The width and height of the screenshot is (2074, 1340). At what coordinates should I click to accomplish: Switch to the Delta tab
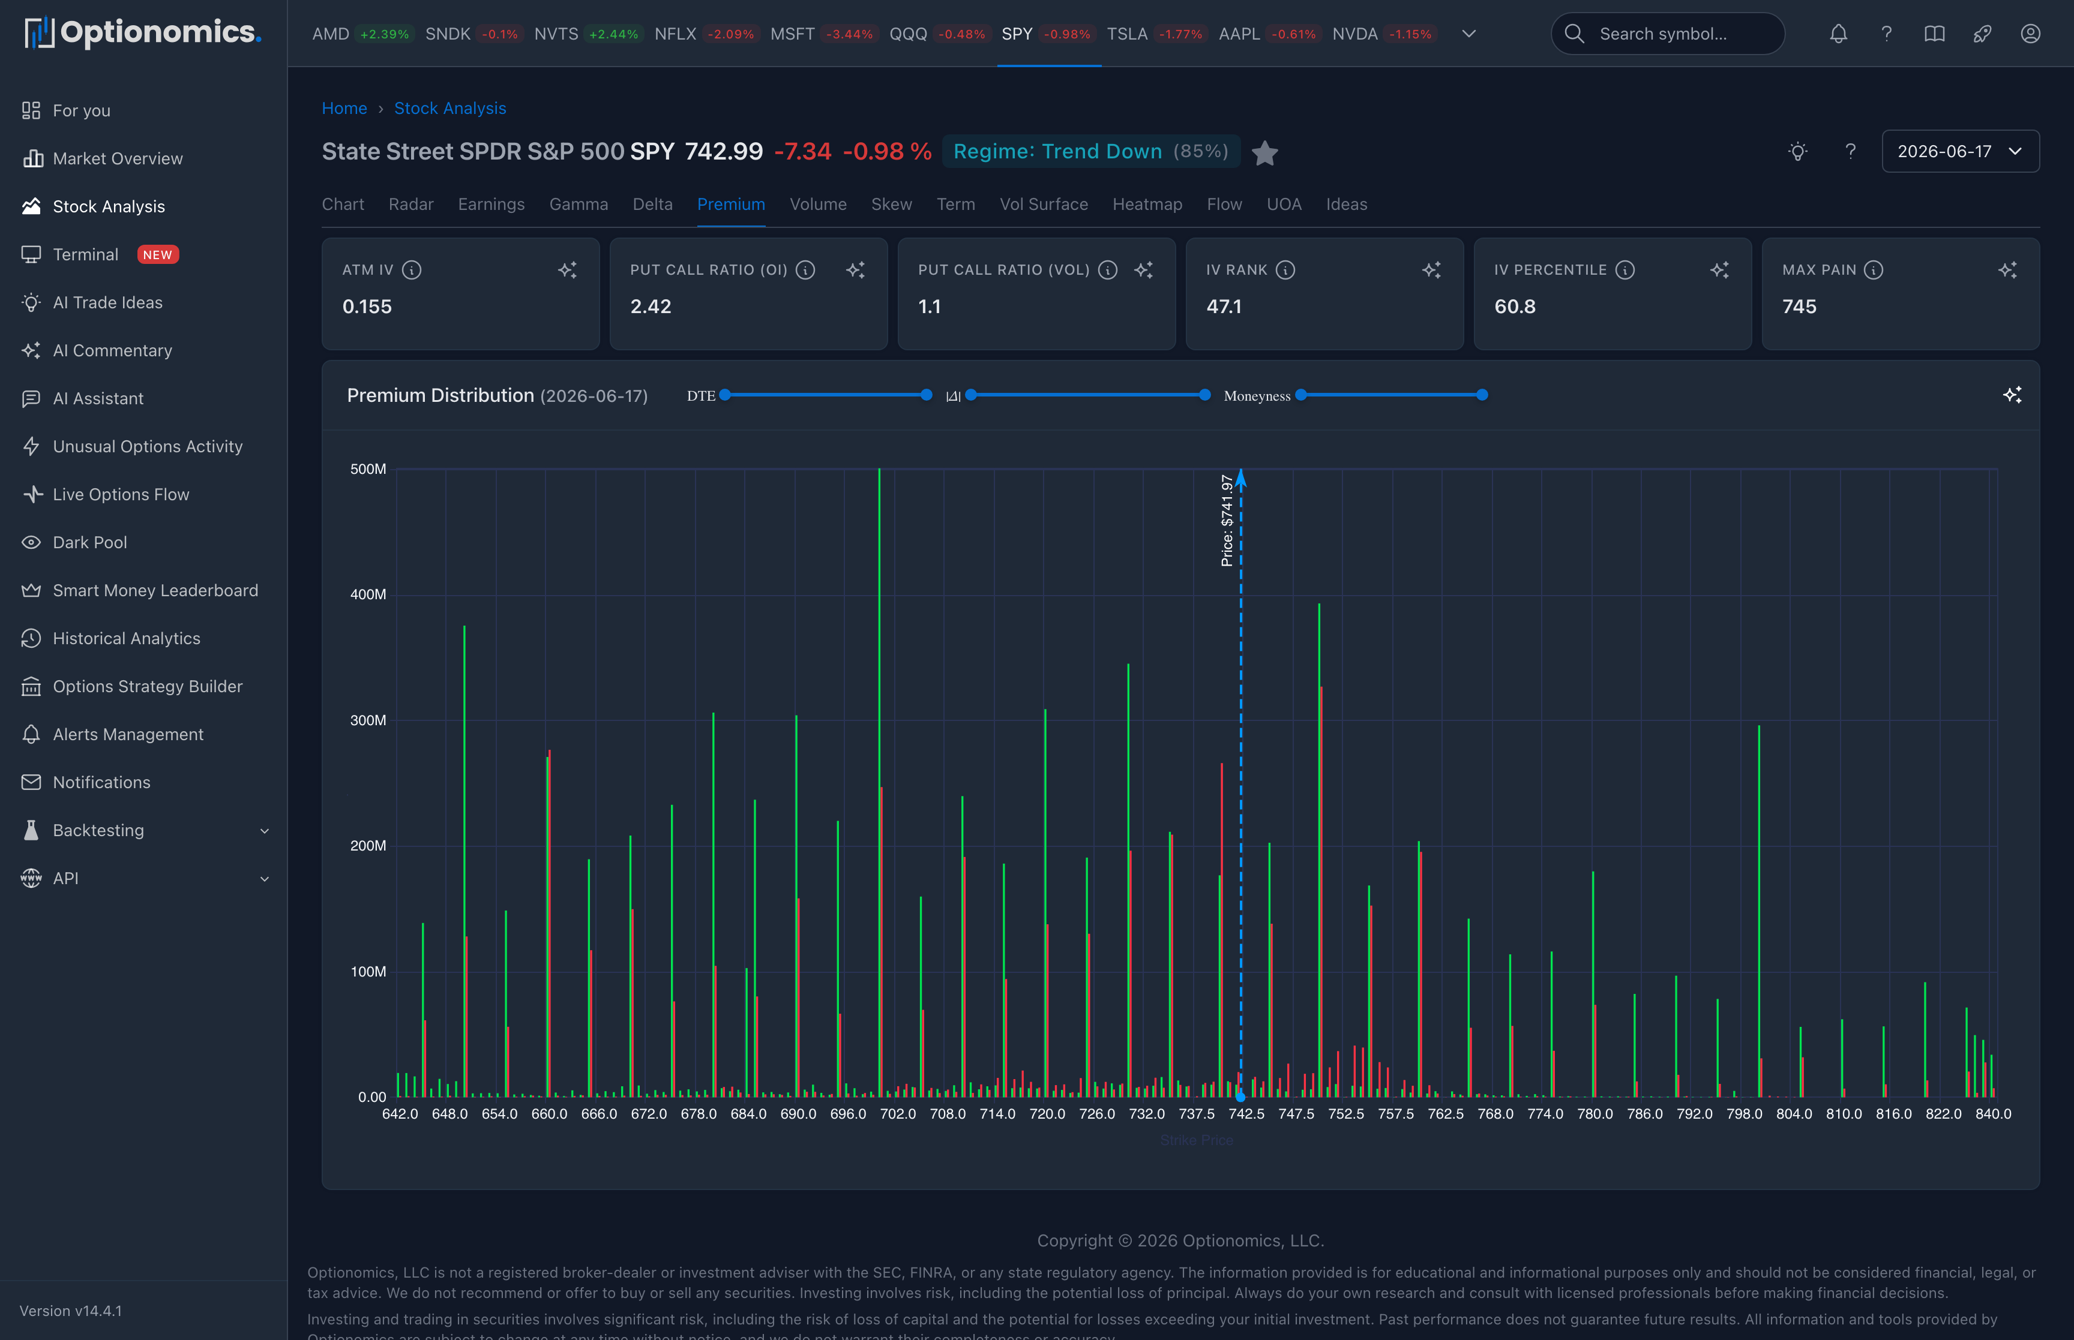pyautogui.click(x=652, y=205)
